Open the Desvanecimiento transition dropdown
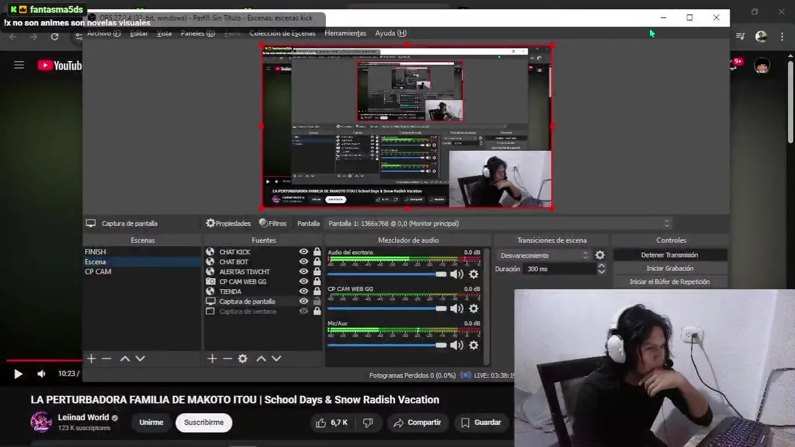This screenshot has width=795, height=447. pyautogui.click(x=542, y=255)
